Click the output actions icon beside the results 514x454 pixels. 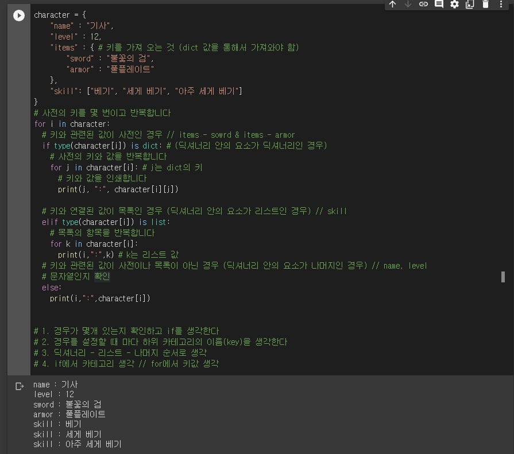pos(20,386)
